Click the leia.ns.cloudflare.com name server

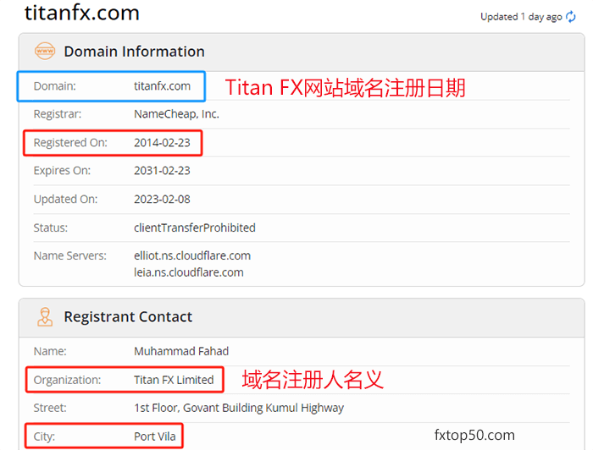pos(189,272)
